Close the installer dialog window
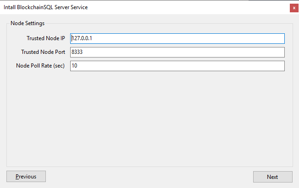Viewport: 299px width, 188px height. tap(294, 8)
